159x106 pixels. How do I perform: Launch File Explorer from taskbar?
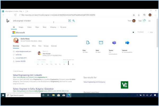(x=54, y=95)
